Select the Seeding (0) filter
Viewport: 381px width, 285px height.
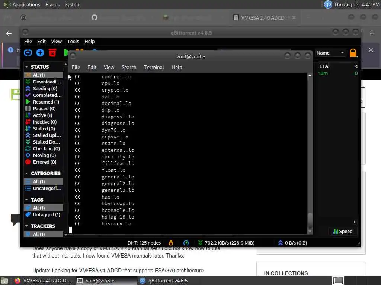click(x=44, y=88)
